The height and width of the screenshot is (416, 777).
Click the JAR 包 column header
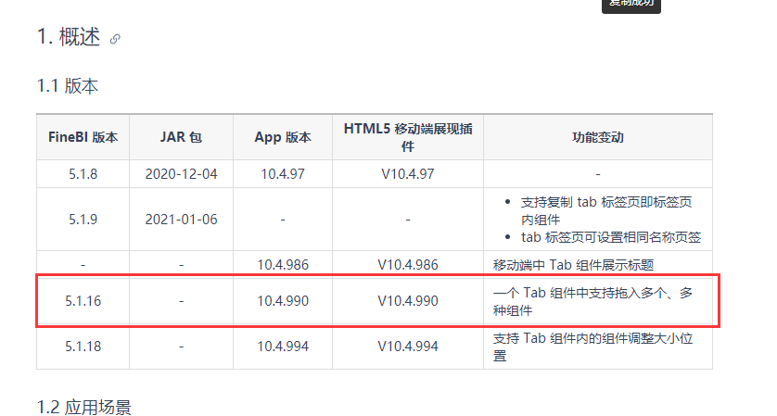click(x=181, y=137)
